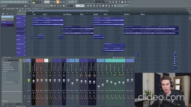Click the info circle icon in top toolbar
The height and width of the screenshot is (107, 191).
point(128,2)
